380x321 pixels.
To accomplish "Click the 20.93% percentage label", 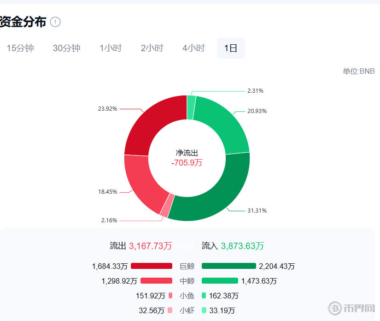I will 257,111.
